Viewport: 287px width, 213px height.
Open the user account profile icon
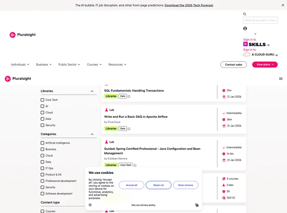click(245, 29)
